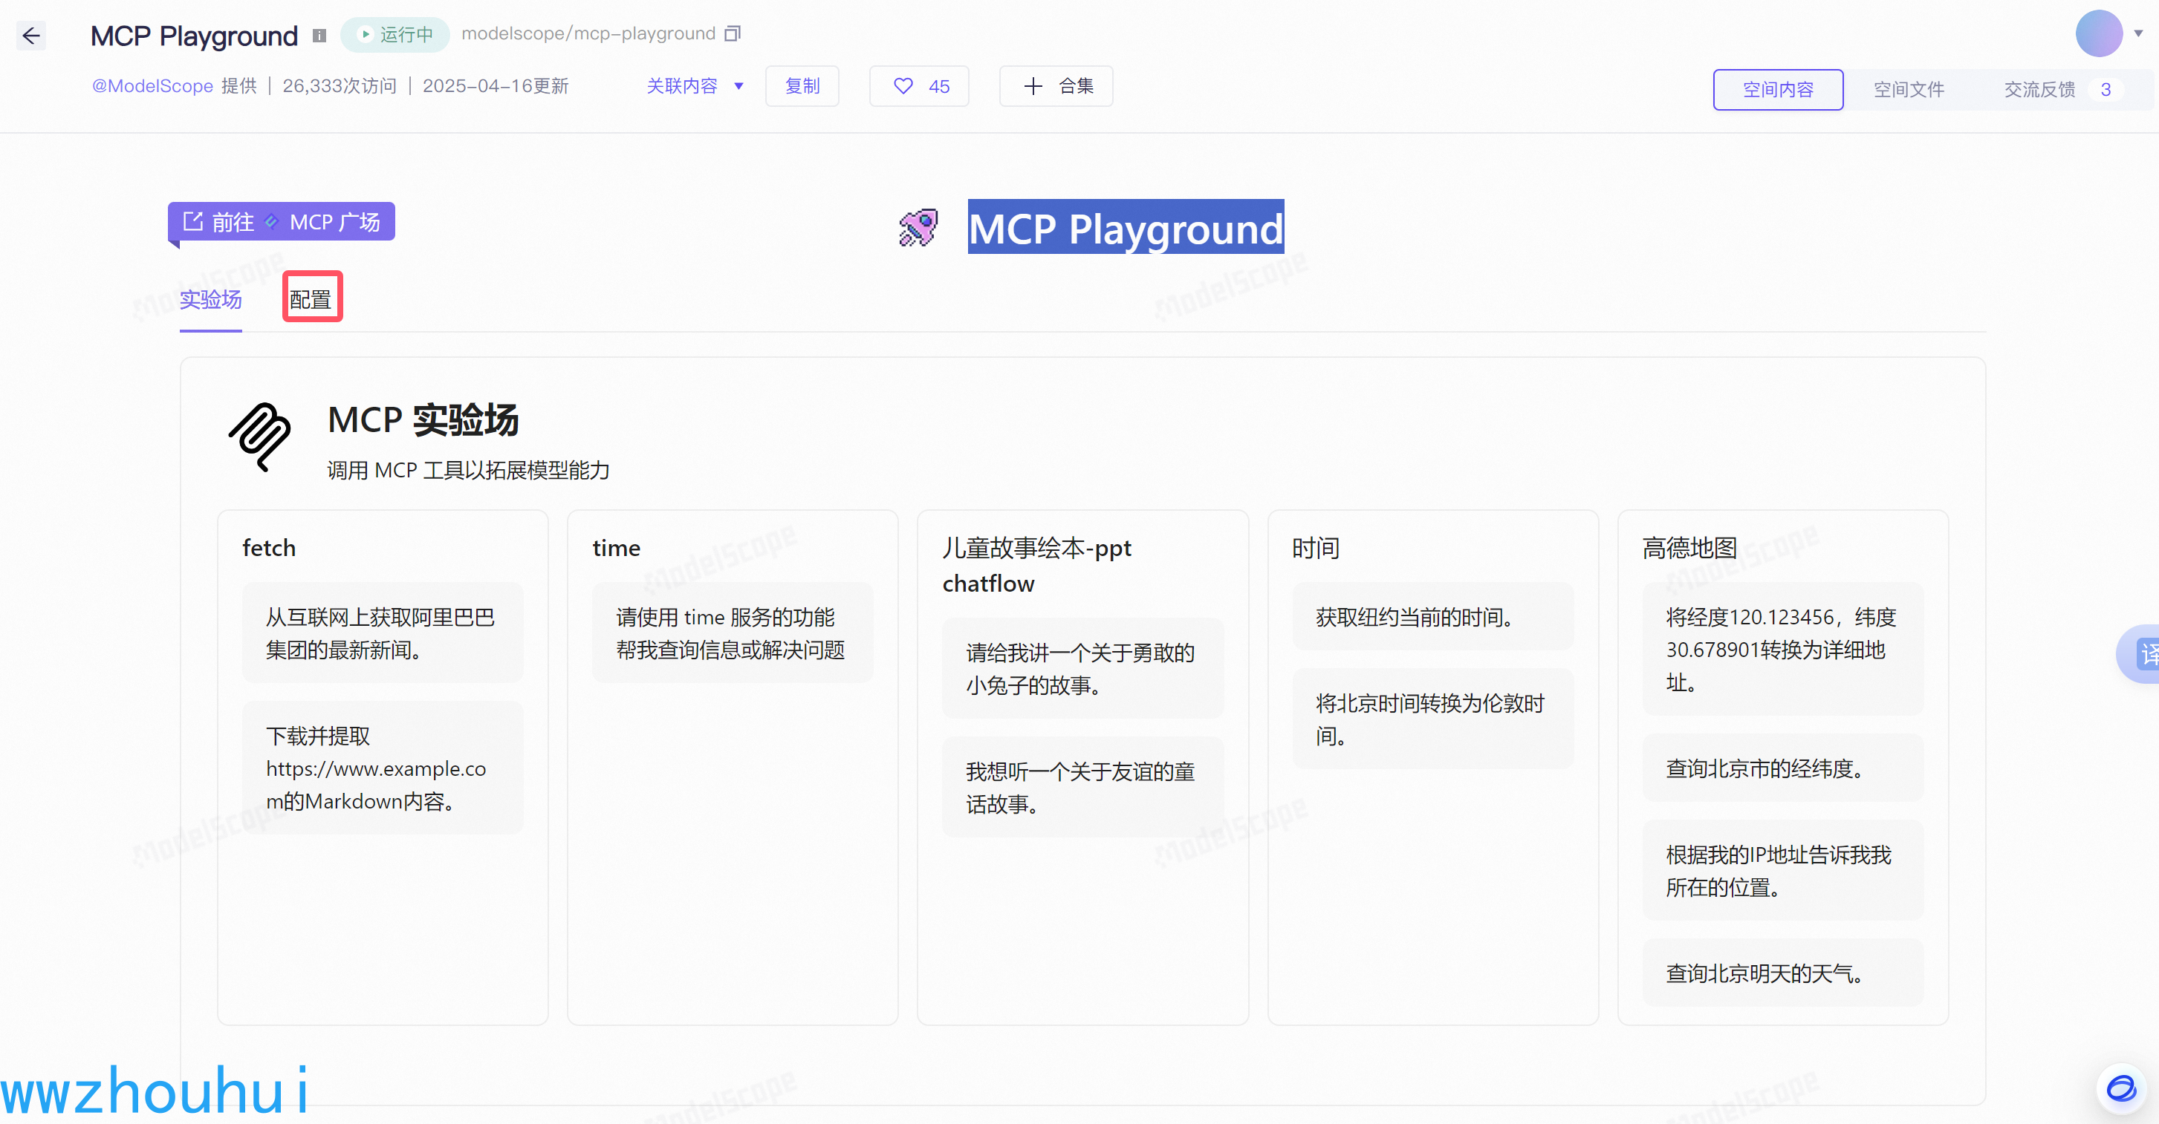
Task: Click the MCP 实验场 logo icon
Action: (x=259, y=437)
